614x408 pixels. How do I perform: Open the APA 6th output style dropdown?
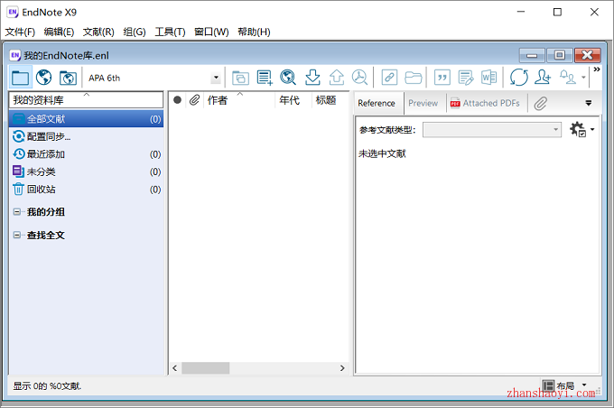click(x=216, y=78)
